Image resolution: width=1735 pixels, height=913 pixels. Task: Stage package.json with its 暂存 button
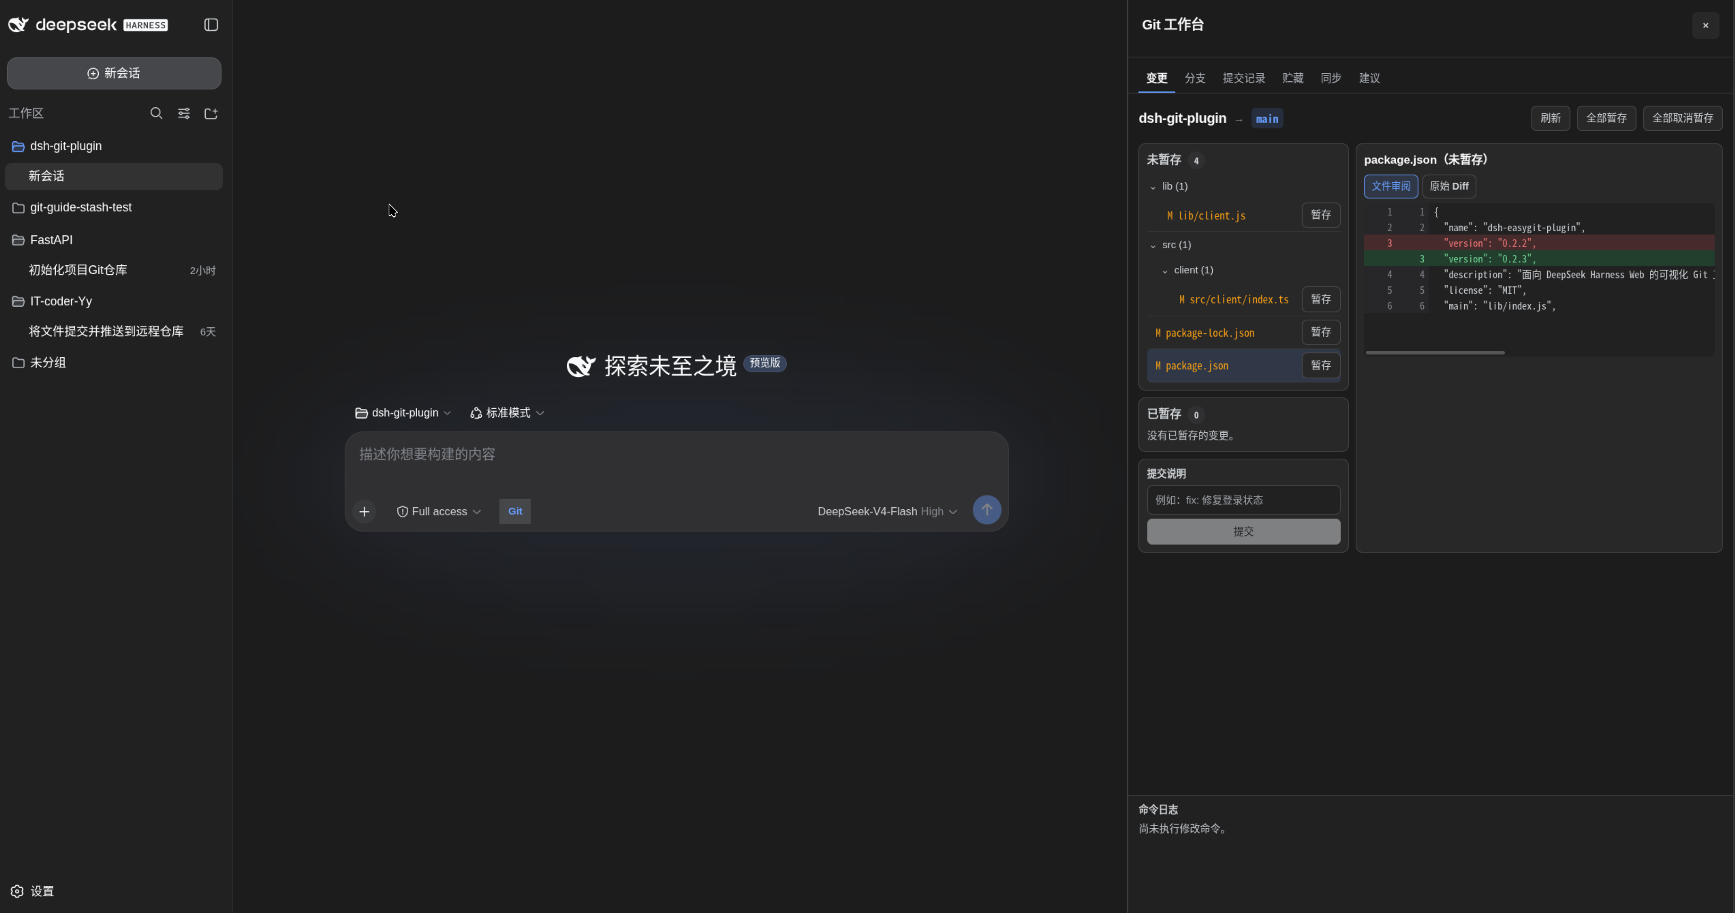point(1321,365)
